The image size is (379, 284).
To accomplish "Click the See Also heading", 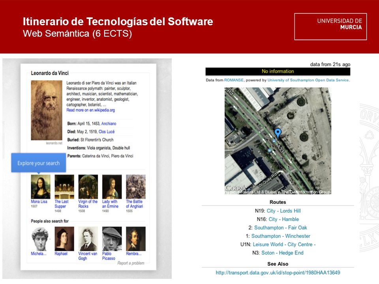I will pos(278,264).
